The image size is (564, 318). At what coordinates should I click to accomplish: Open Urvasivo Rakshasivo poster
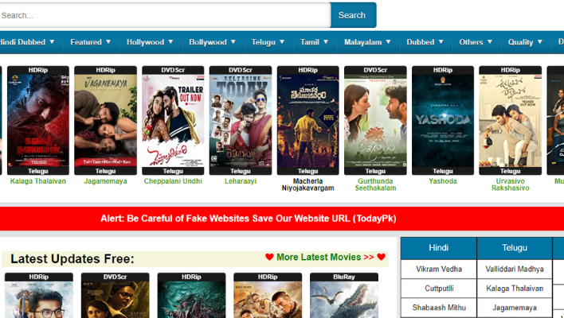(510, 121)
